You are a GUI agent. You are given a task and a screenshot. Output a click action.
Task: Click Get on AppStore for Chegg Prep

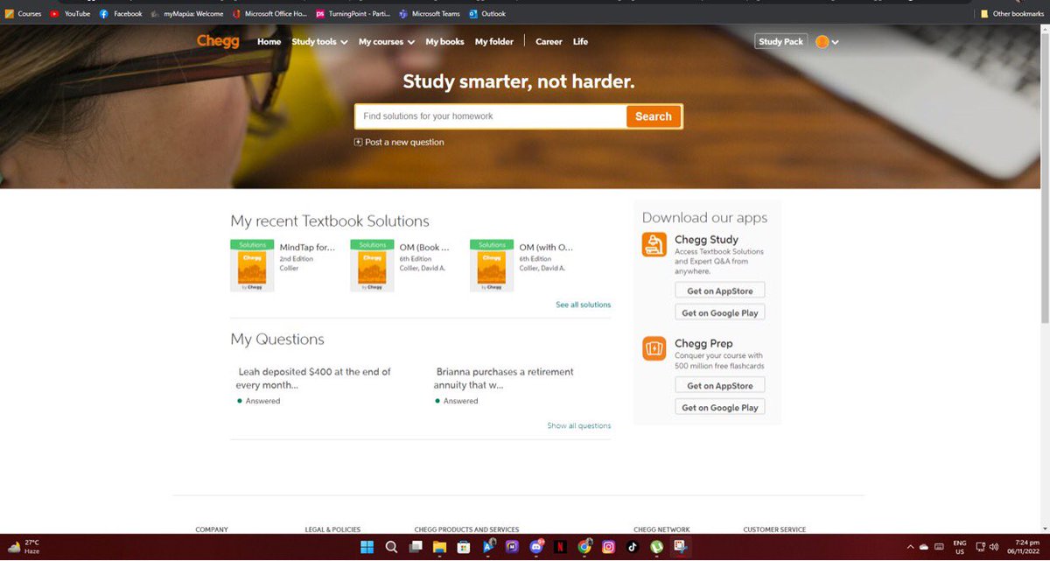pyautogui.click(x=720, y=385)
